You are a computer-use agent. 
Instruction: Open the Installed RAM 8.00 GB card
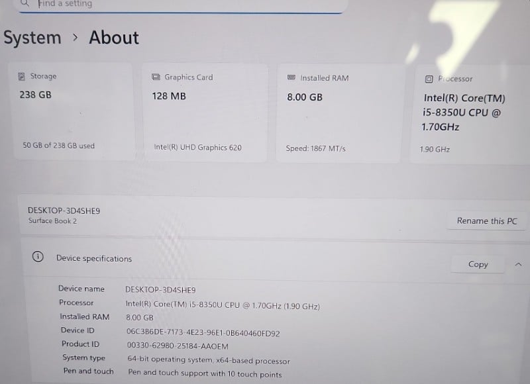pyautogui.click(x=339, y=113)
